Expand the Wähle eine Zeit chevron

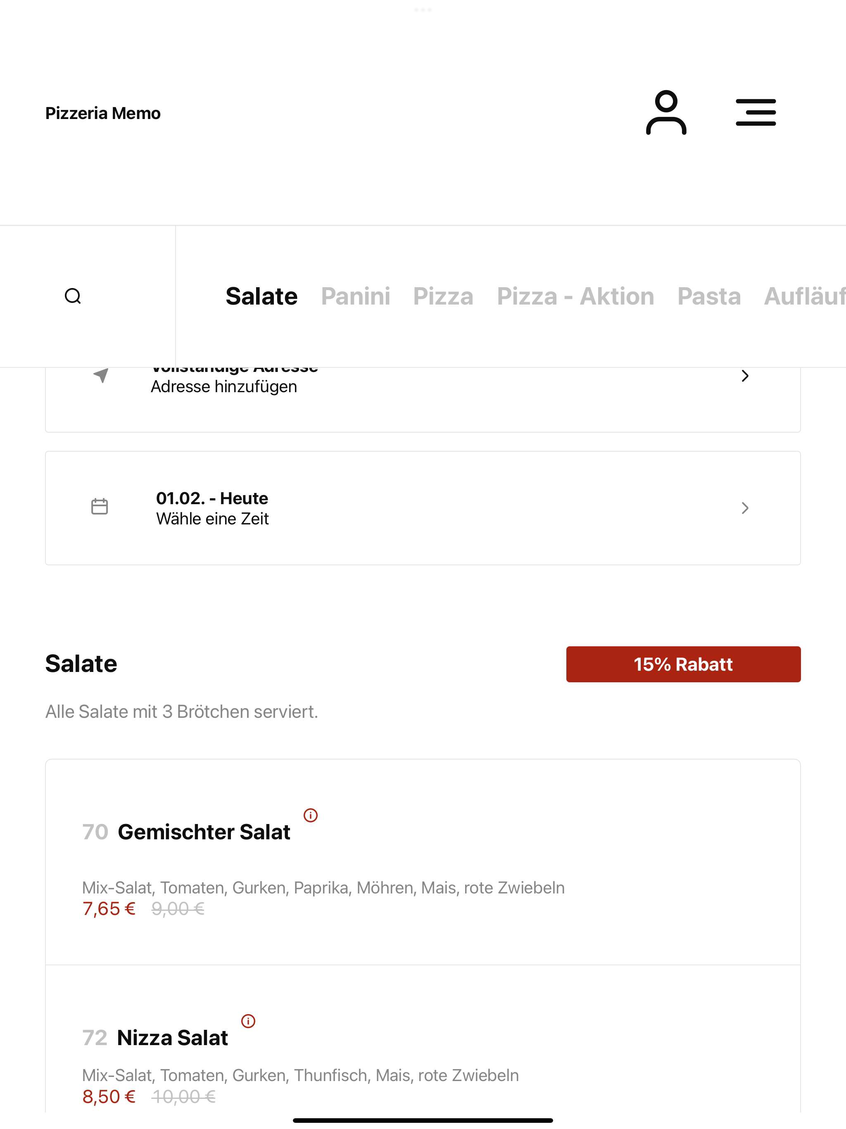point(745,508)
